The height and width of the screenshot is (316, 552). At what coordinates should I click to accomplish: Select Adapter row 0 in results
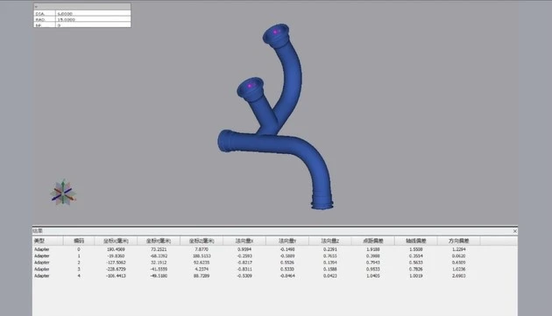click(x=274, y=249)
